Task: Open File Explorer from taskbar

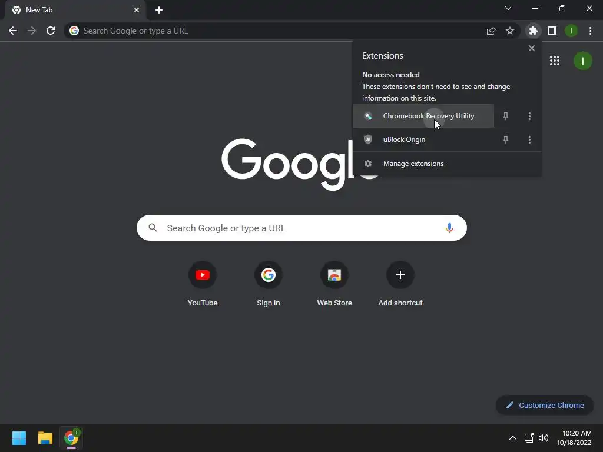Action: point(45,438)
